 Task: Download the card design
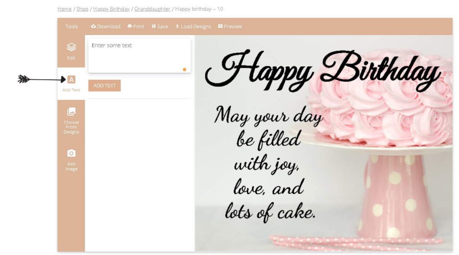click(x=106, y=26)
